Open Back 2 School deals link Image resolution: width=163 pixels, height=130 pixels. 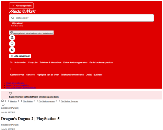34,97
